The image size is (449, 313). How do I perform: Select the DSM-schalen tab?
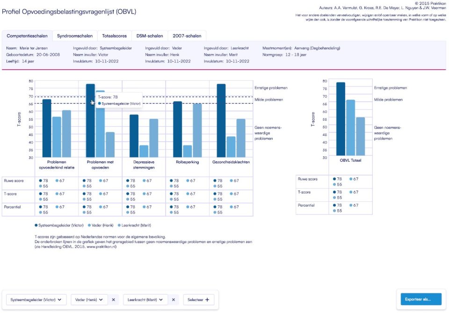coord(150,36)
